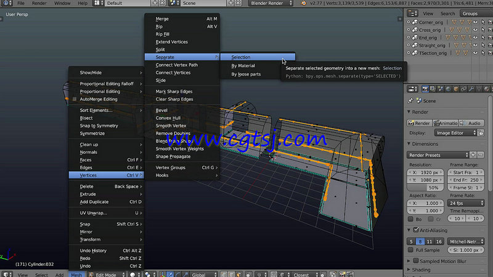This screenshot has height=277, width=493.
Task: Toggle renderability camera icon for End_orig
Action: coord(490,38)
